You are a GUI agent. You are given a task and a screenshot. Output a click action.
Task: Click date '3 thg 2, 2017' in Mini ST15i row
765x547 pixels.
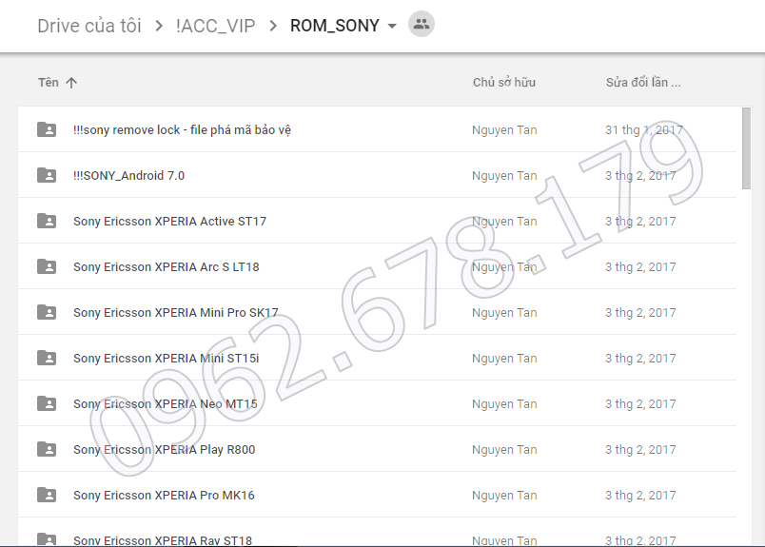coord(640,358)
